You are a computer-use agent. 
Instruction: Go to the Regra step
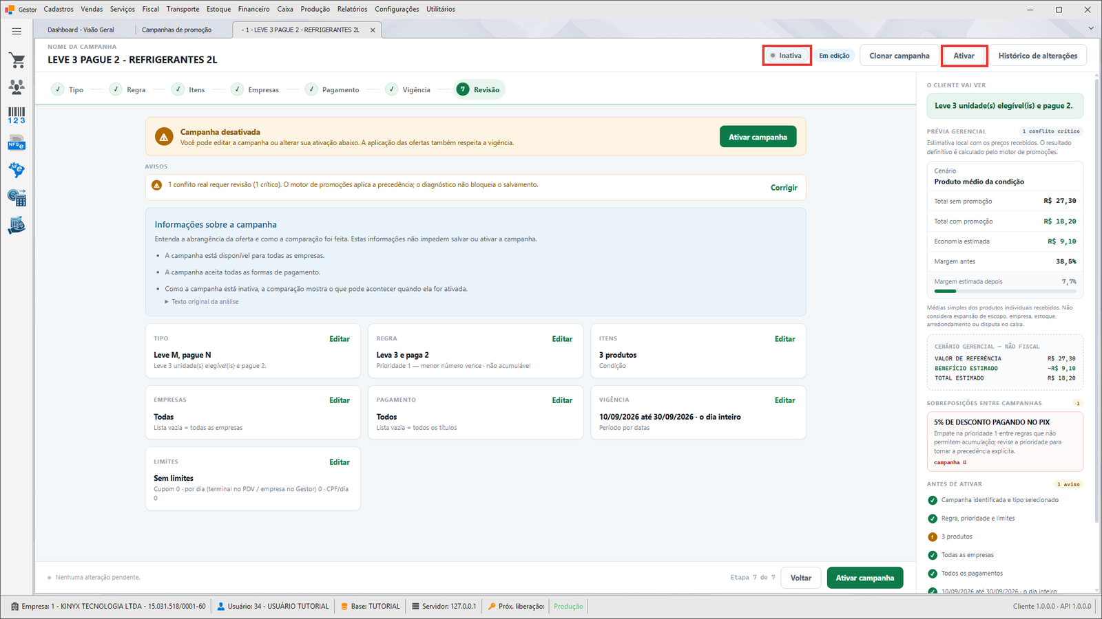tap(128, 90)
